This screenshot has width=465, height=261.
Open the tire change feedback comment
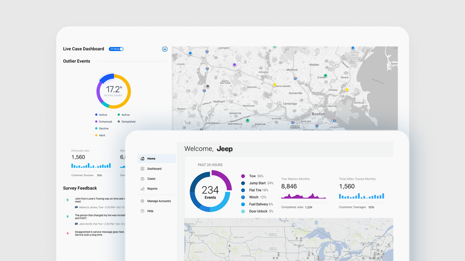click(x=100, y=217)
